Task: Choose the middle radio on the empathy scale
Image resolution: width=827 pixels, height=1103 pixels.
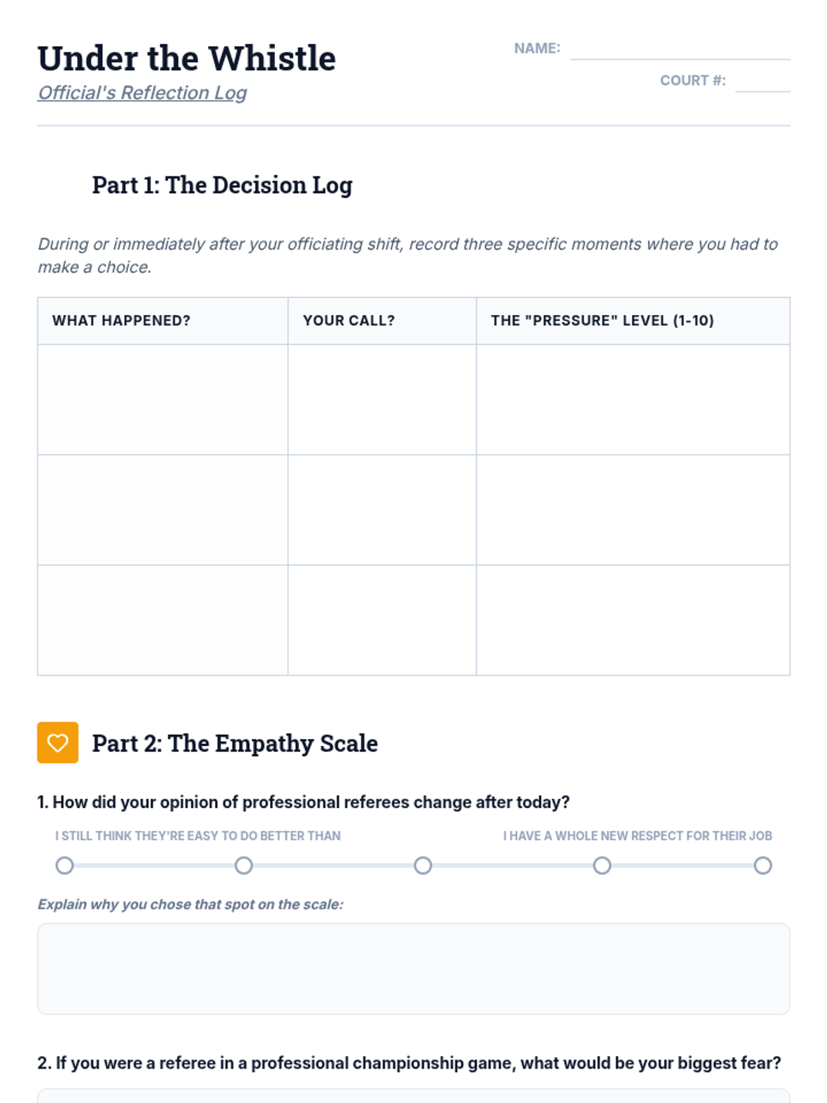Action: [x=423, y=865]
